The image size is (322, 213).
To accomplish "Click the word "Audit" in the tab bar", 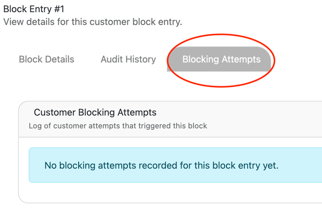I will coord(111,59).
